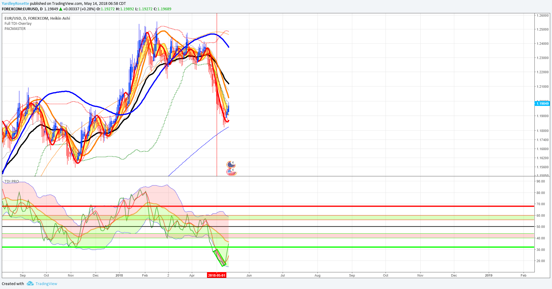Viewport: 552px width, 289px height.
Task: Click the Jun label on time axis
Action: [249, 276]
